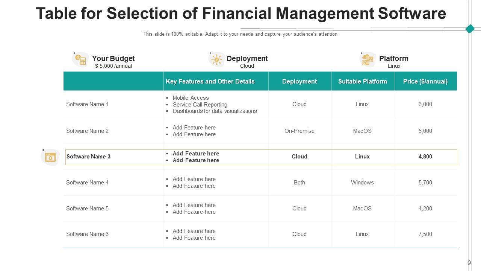Click the On-Premise deployment cell
The width and height of the screenshot is (481, 271).
click(299, 131)
